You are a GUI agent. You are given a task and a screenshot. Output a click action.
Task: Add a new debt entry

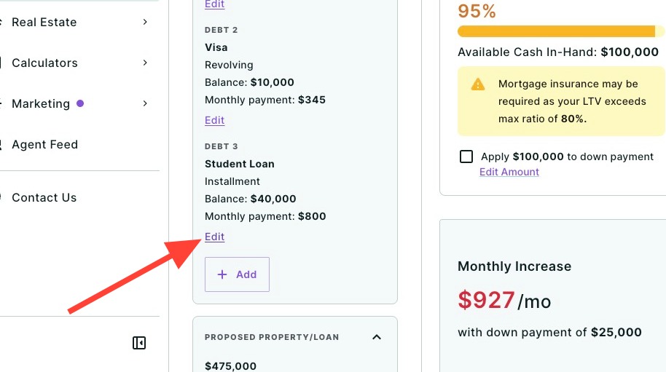(237, 274)
